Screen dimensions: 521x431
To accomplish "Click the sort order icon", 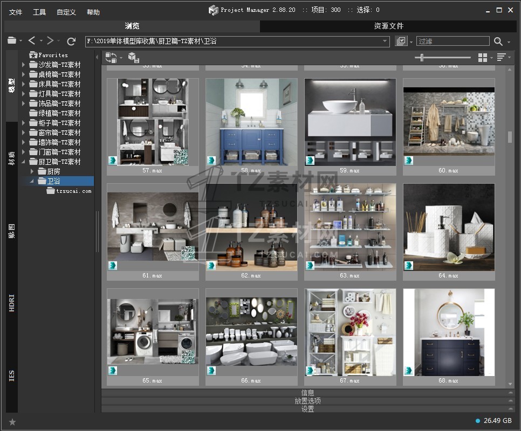I will (x=501, y=57).
